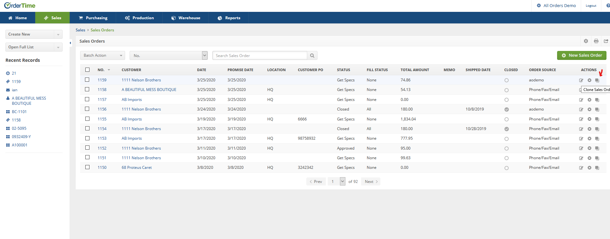The height and width of the screenshot is (239, 610).
Task: Click the Prev pagination button
Action: tap(316, 182)
